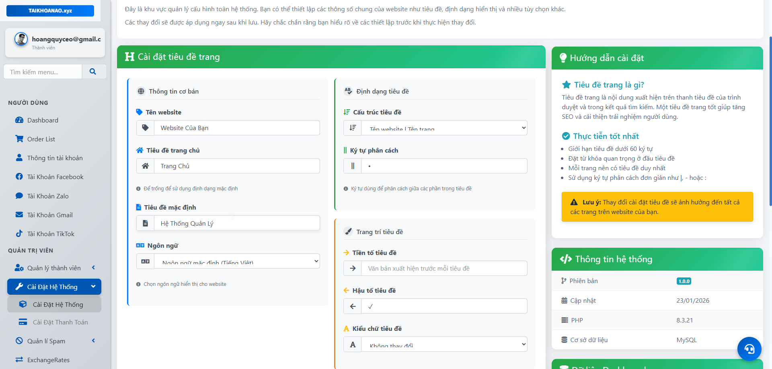Collapse the Cài Đặt Hệ Thống menu
This screenshot has width=772, height=369.
(93, 287)
